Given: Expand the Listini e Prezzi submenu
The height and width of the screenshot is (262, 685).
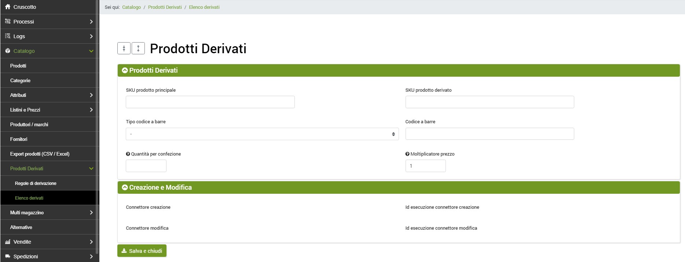Looking at the screenshot, I should click(x=91, y=110).
